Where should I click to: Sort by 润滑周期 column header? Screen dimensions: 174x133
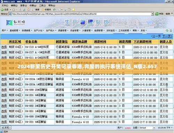click(x=125, y=41)
